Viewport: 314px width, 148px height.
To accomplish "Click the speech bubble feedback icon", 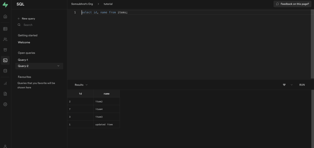I will tap(277, 4).
